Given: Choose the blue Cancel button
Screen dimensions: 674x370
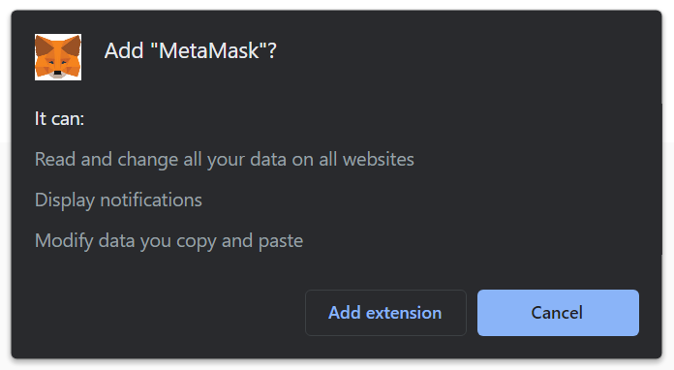Looking at the screenshot, I should point(558,313).
